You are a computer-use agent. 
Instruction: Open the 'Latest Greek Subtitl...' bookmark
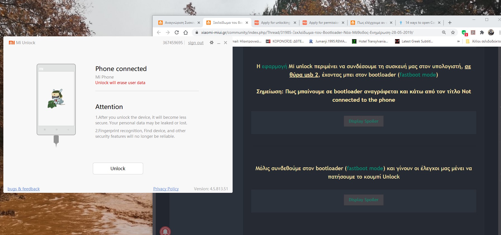414,41
